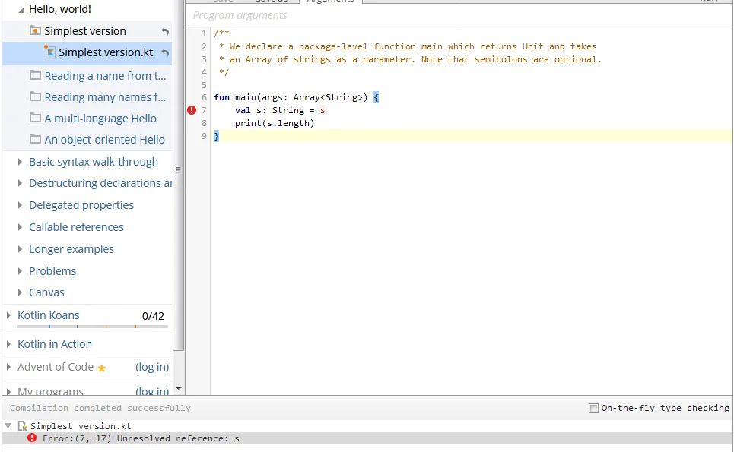Collapse Simplest version.kt node in problems panel
This screenshot has height=452, width=734.
[8, 426]
